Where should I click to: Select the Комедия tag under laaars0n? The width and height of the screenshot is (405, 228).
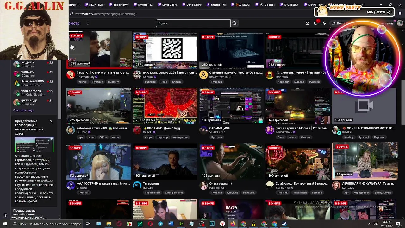283,82
